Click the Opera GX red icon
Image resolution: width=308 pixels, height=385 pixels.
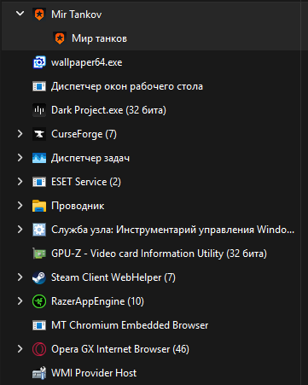click(39, 349)
